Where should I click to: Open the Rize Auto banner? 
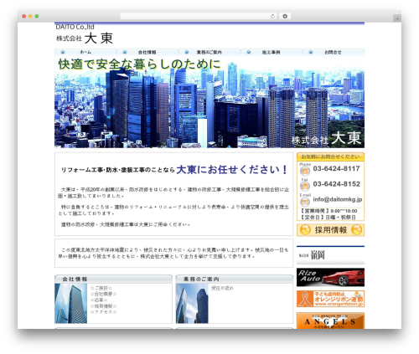click(330, 277)
